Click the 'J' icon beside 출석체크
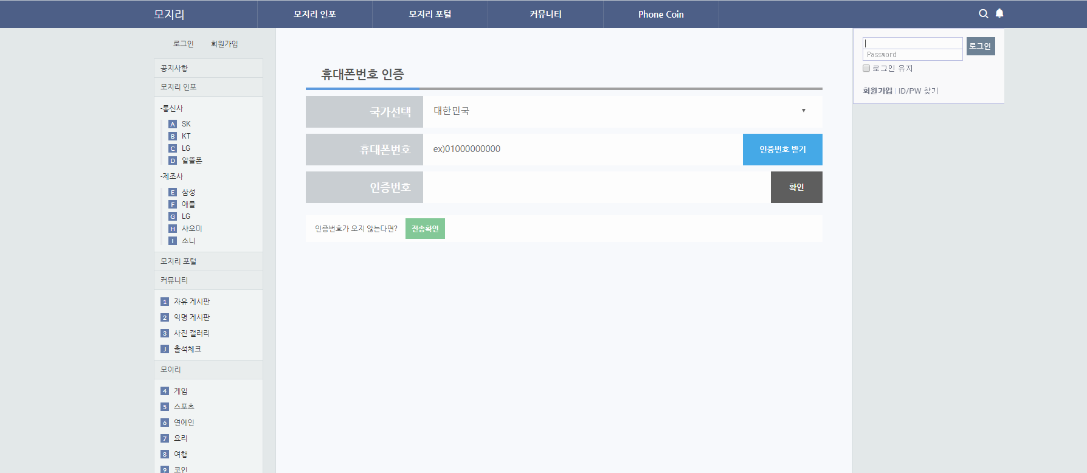The height and width of the screenshot is (473, 1087). [x=165, y=349]
